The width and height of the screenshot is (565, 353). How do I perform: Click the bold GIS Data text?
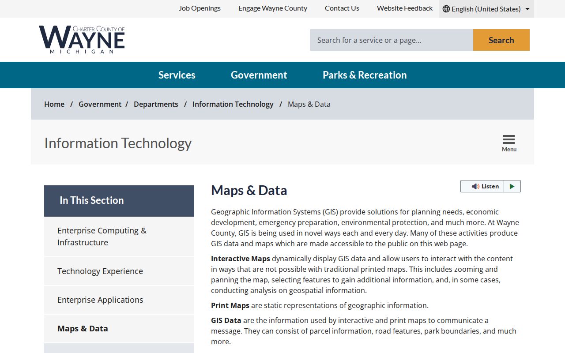[226, 320]
